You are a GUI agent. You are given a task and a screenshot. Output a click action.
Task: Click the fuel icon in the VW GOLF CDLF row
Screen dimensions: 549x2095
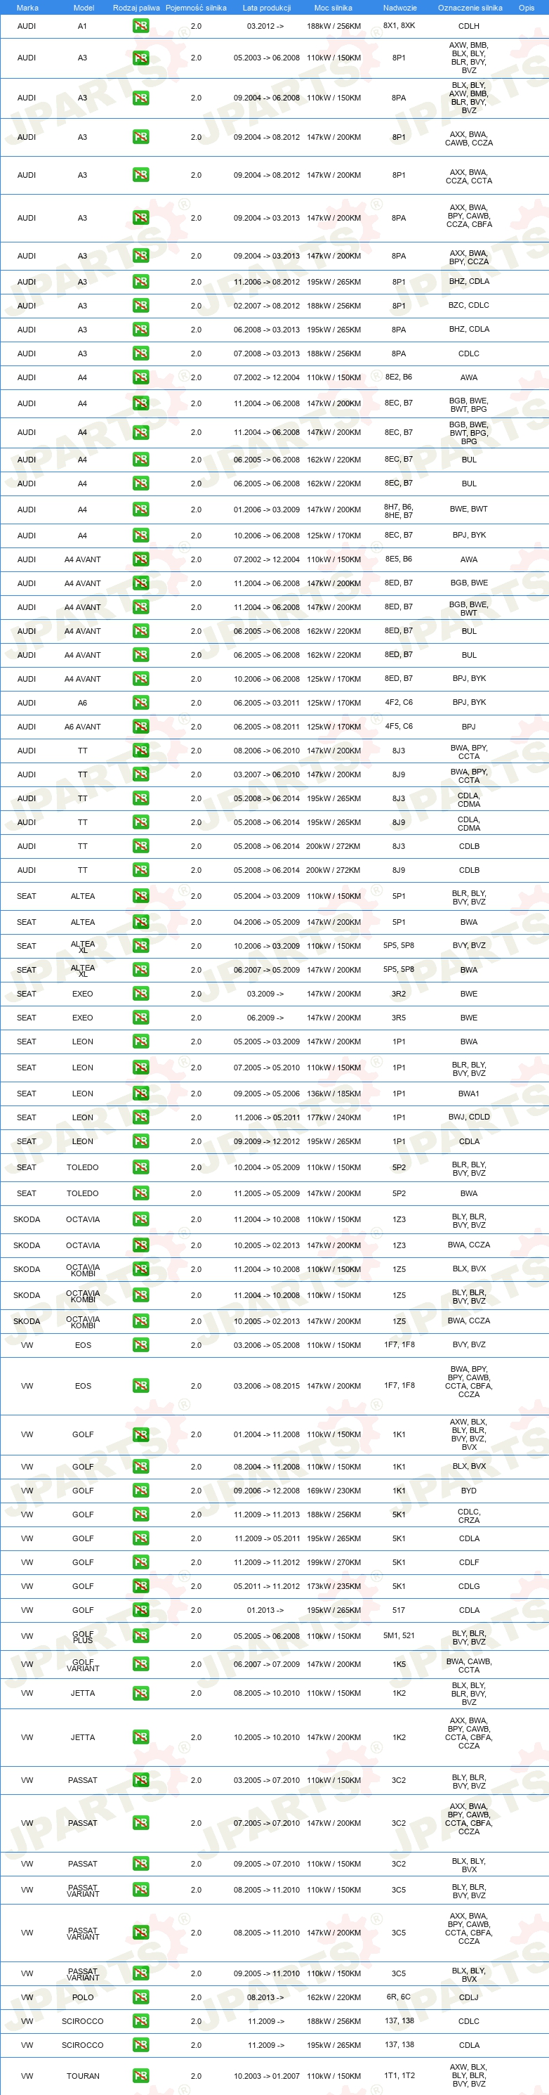click(x=140, y=1562)
